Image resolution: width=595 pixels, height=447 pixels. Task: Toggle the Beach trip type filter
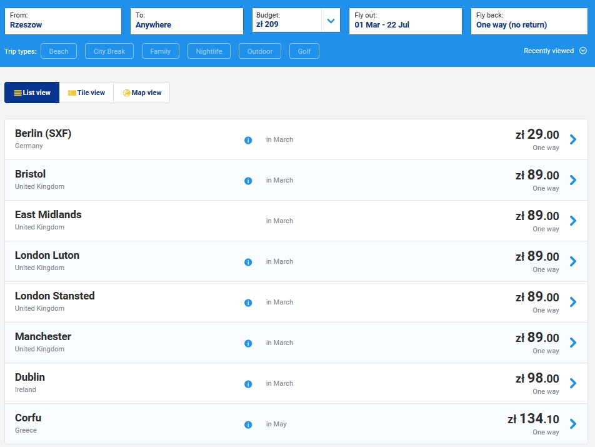pos(59,51)
